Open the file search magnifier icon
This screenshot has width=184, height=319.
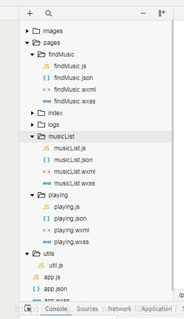point(49,13)
